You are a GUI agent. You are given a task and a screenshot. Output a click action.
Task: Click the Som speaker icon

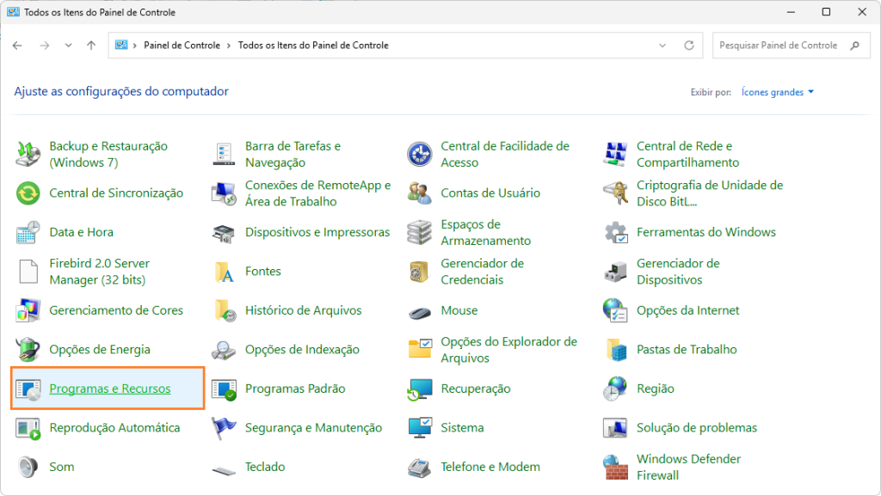(x=28, y=467)
